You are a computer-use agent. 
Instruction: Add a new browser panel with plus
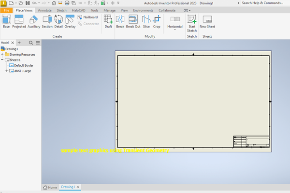click(19, 43)
